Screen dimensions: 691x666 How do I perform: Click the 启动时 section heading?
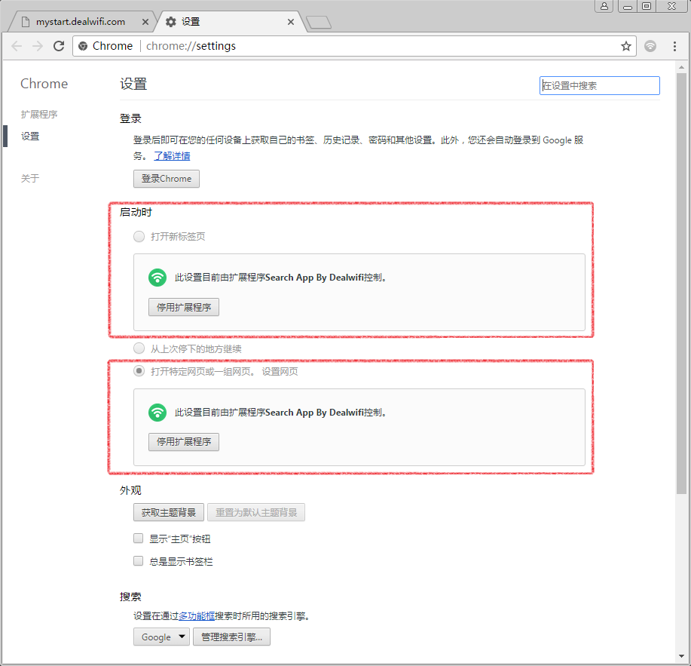[136, 212]
